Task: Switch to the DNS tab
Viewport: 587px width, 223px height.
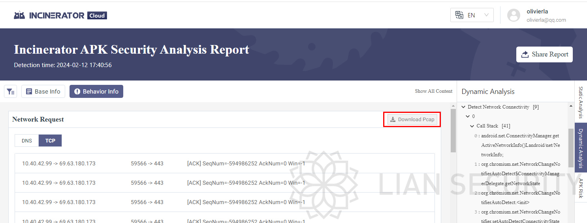Action: coord(27,141)
